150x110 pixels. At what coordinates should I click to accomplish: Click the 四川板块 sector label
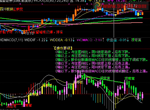click(6, 9)
